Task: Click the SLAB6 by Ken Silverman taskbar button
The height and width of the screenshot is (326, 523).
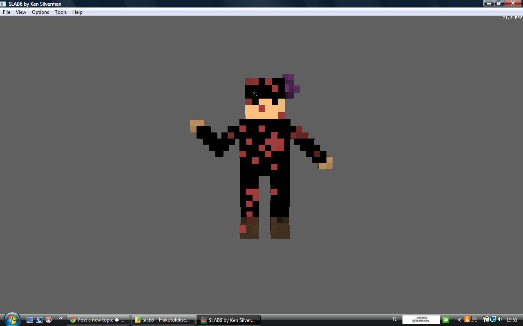Action: pos(228,320)
